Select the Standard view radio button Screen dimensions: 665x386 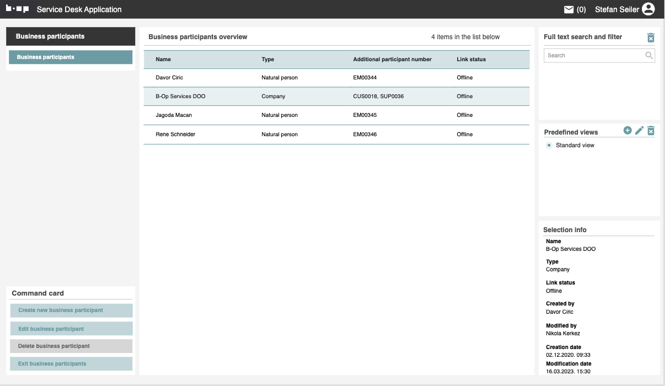[x=549, y=146]
